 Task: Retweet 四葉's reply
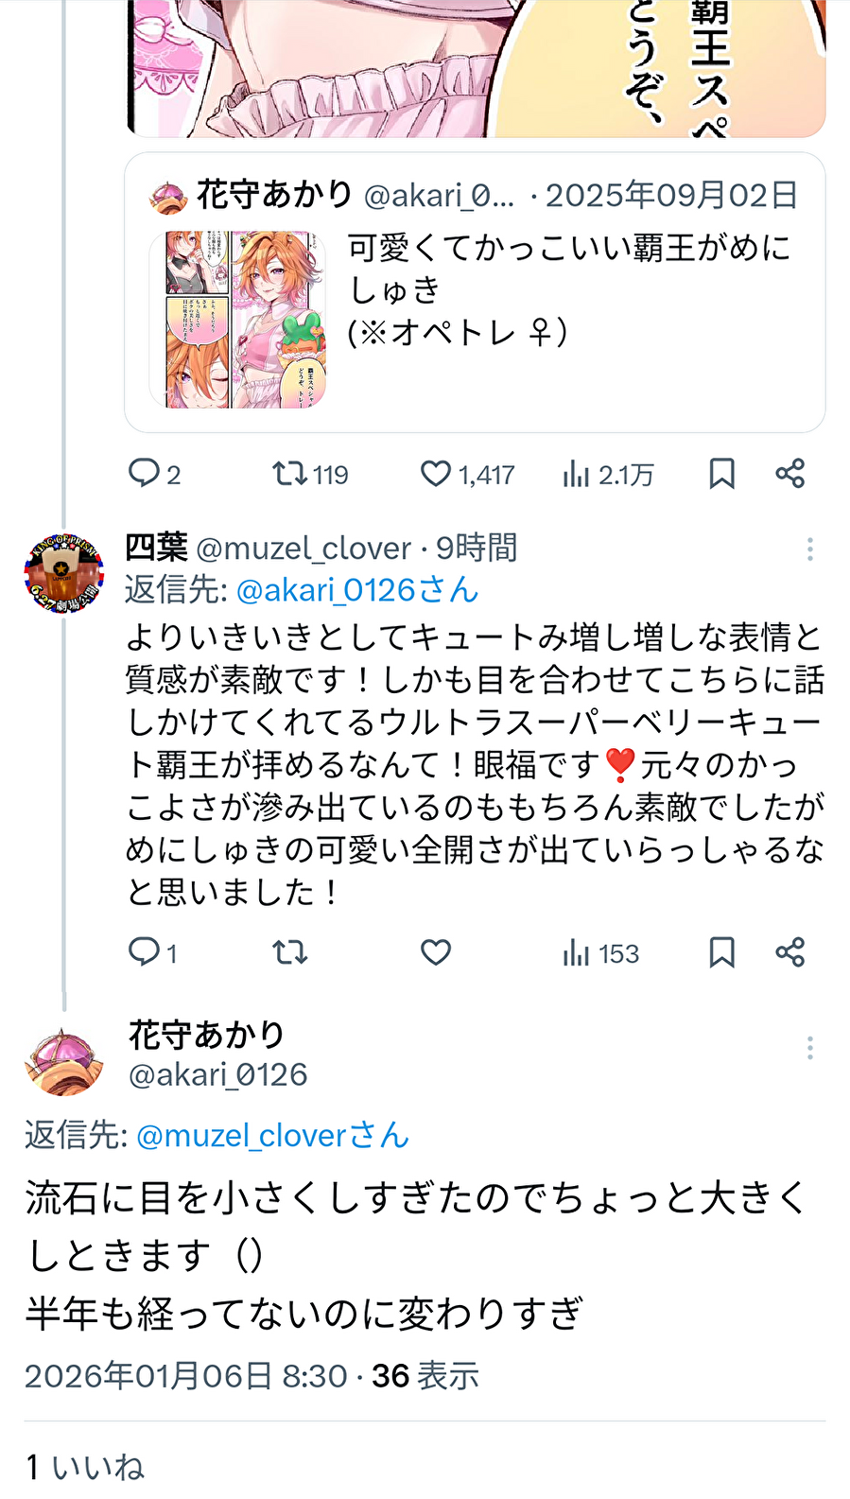pyautogui.click(x=290, y=951)
